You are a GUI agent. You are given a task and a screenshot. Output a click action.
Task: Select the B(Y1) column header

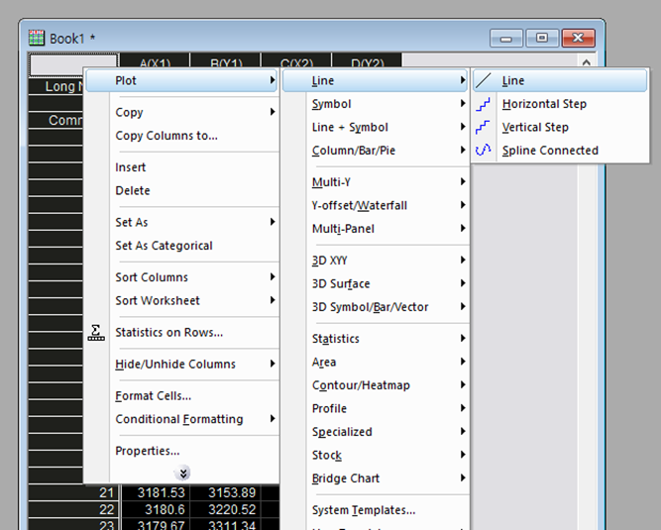pyautogui.click(x=226, y=61)
